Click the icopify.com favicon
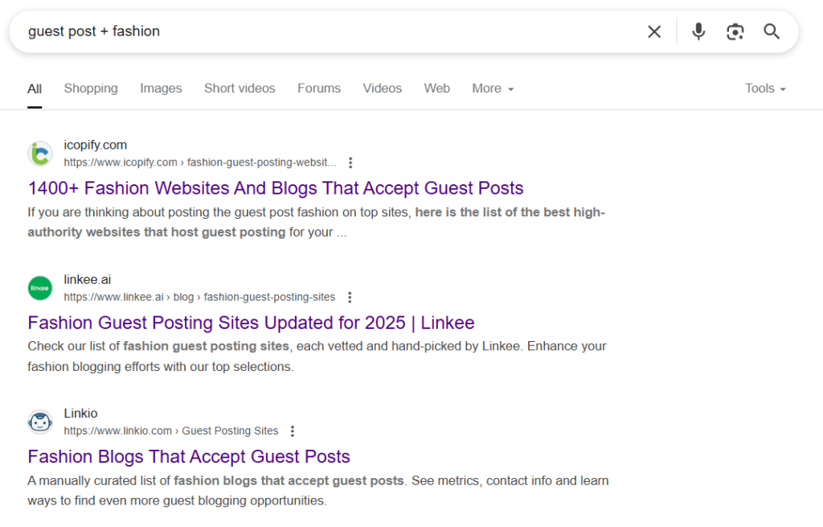Screen dimensions: 823x527 pyautogui.click(x=39, y=153)
